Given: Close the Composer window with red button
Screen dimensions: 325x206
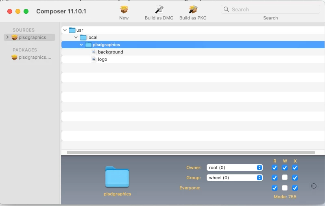Looking at the screenshot, I should tap(10, 11).
